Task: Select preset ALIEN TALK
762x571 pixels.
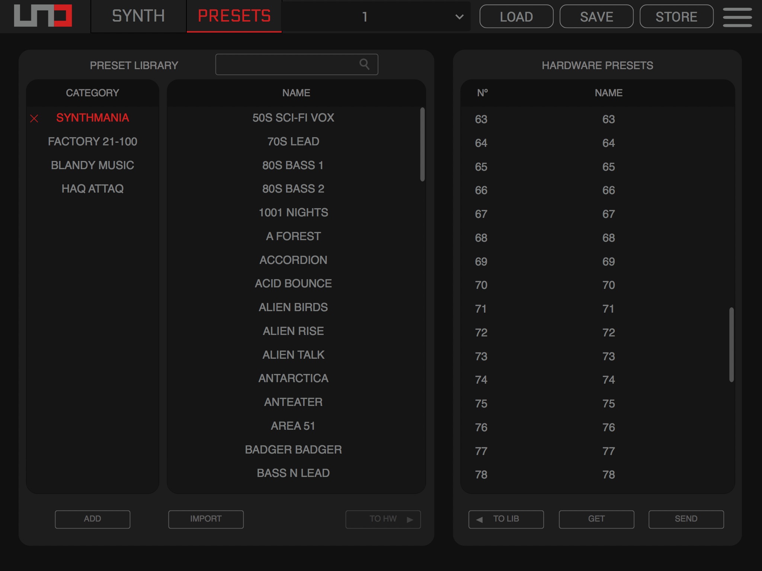Action: 293,355
